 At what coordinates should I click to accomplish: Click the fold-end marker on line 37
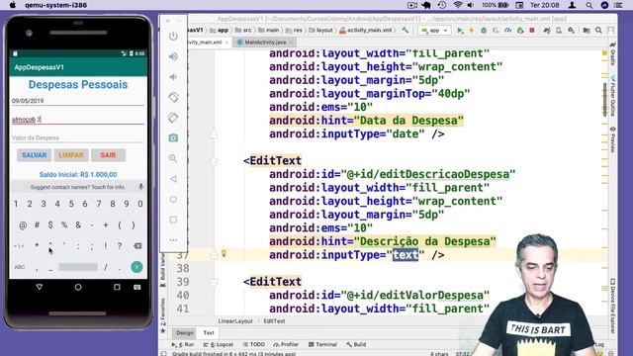pyautogui.click(x=214, y=255)
